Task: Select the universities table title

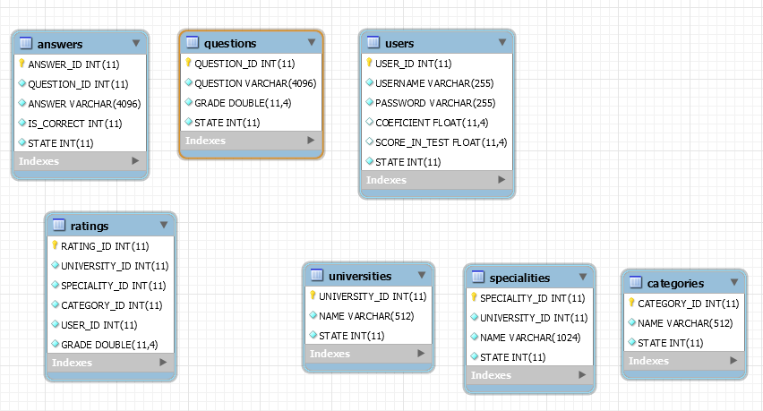Action: click(360, 277)
